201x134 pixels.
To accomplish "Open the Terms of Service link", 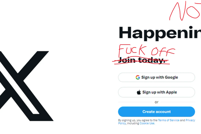I will (x=169, y=120).
